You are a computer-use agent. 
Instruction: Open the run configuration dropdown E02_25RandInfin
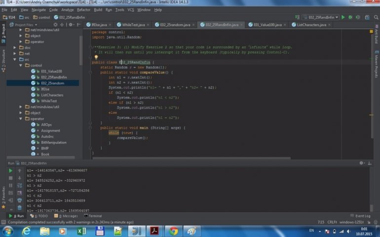[319, 17]
